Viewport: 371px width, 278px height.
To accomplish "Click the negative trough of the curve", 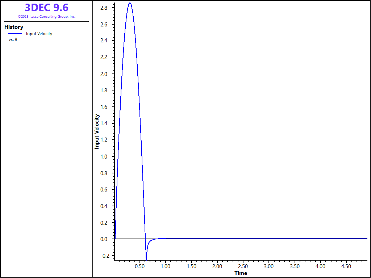I will 146,258.
